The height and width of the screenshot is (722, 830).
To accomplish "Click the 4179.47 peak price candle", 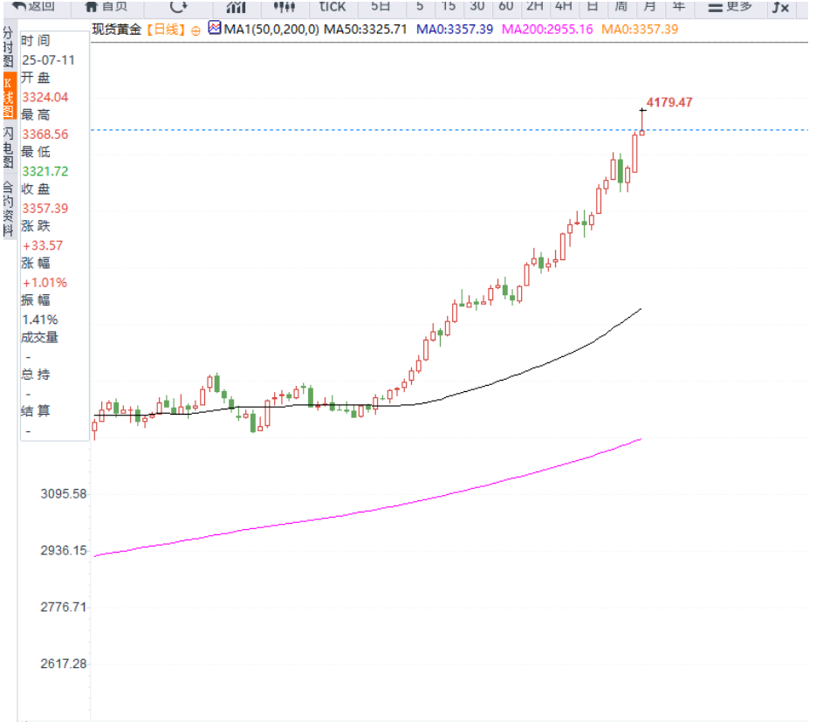I will [x=643, y=120].
